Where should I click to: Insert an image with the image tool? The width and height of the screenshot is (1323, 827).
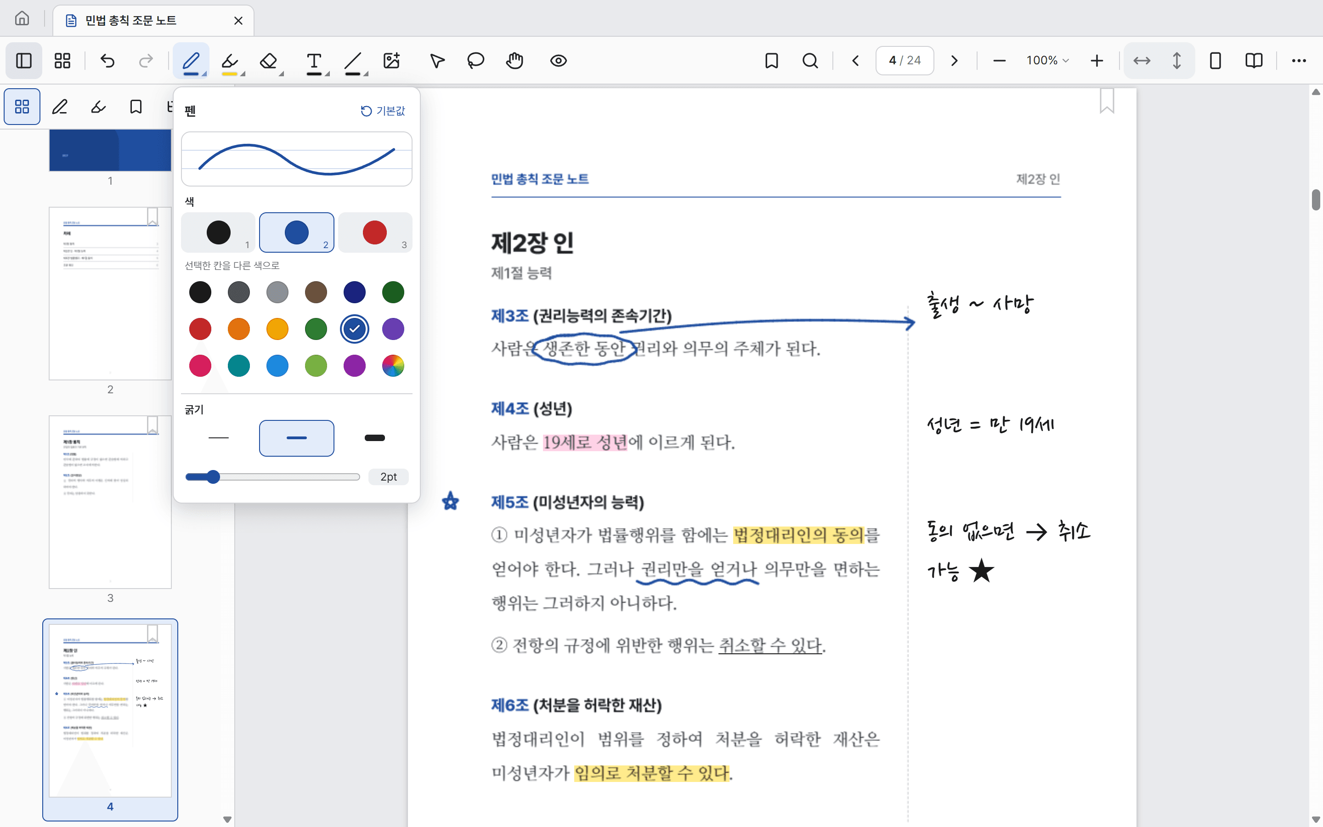pos(391,60)
